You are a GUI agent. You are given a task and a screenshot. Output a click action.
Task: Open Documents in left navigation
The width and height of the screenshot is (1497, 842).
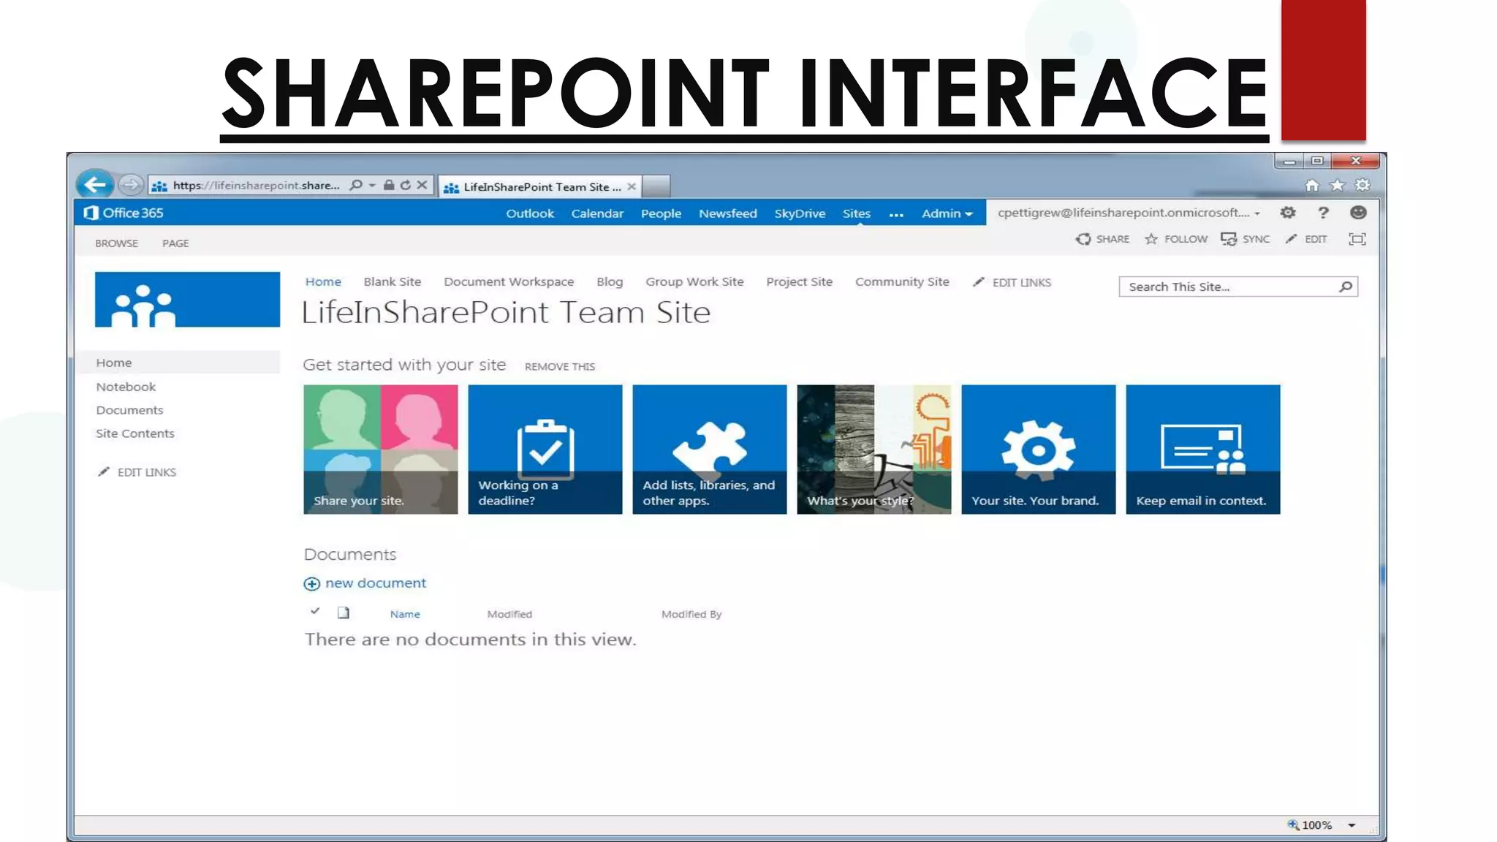tap(129, 410)
